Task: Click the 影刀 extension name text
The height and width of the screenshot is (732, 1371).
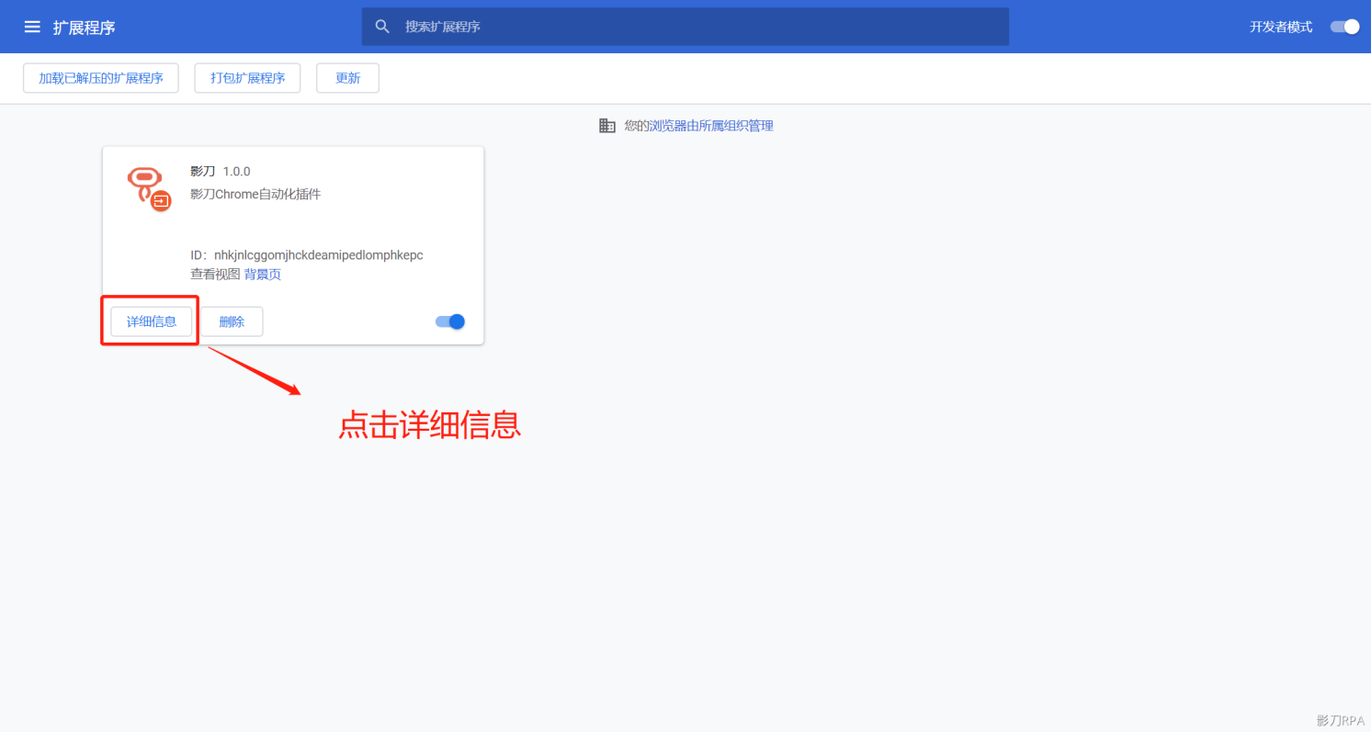Action: pos(202,172)
